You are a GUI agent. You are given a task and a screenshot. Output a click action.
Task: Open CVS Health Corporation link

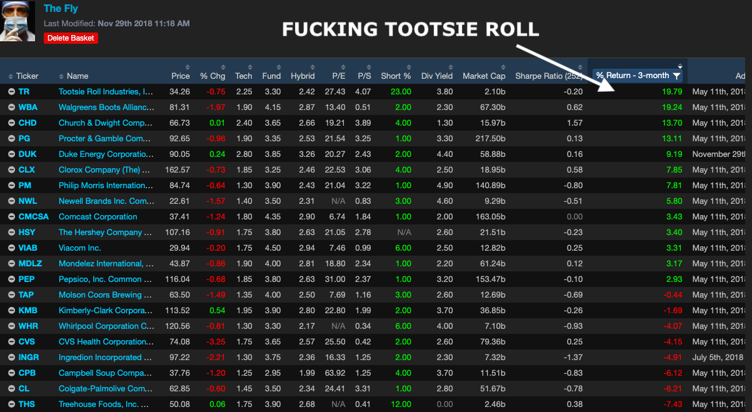(x=106, y=341)
